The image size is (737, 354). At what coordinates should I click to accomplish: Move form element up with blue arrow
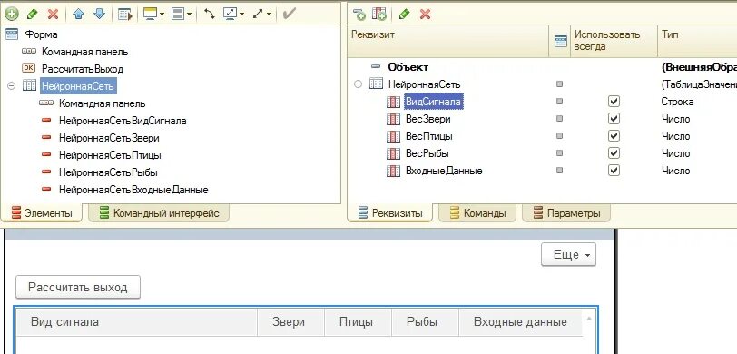(78, 14)
